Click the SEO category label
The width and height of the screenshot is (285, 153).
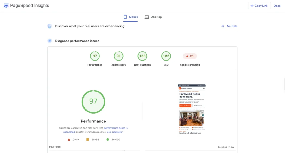pos(166,65)
